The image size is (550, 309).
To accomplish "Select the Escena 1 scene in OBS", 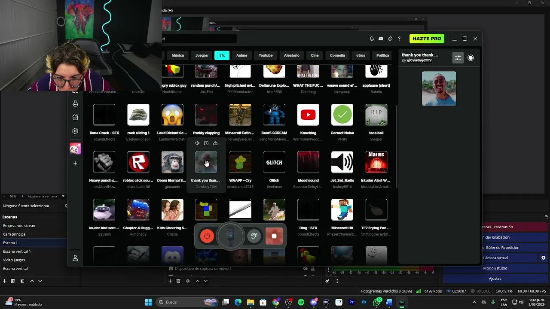I will [34, 243].
